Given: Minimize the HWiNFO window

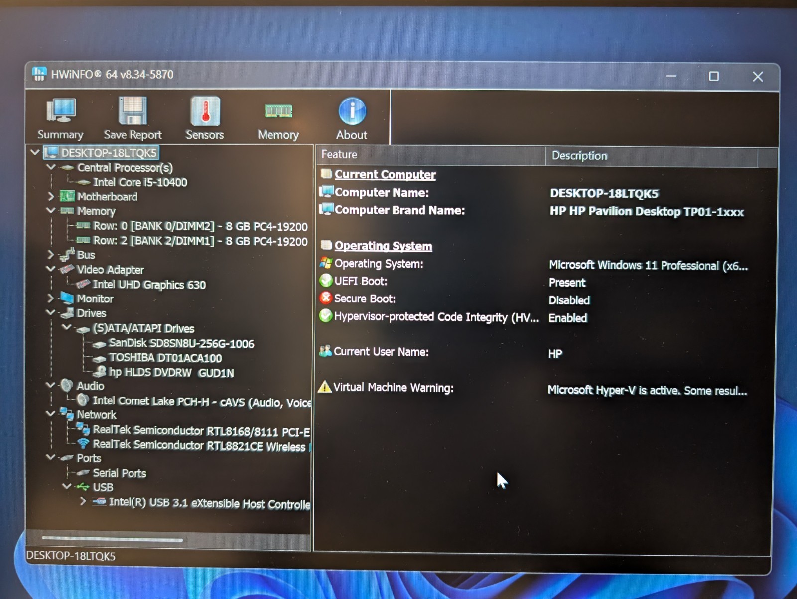Looking at the screenshot, I should pos(671,76).
